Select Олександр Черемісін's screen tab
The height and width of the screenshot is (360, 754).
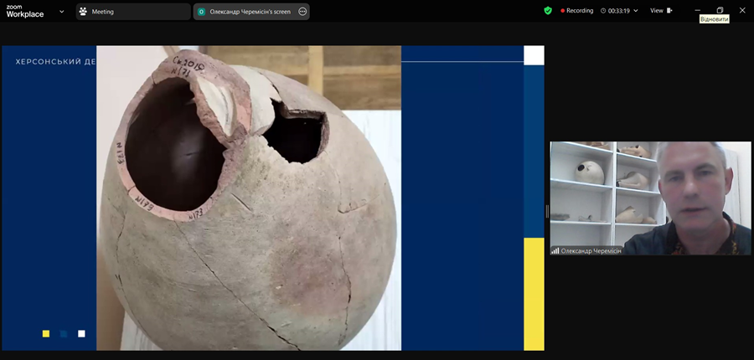click(251, 12)
